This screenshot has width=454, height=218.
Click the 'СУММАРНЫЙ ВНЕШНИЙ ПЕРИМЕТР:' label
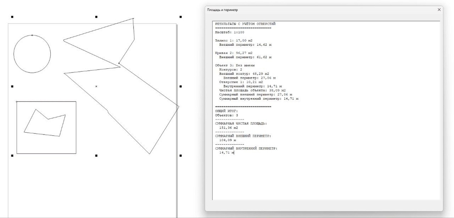[x=243, y=136]
